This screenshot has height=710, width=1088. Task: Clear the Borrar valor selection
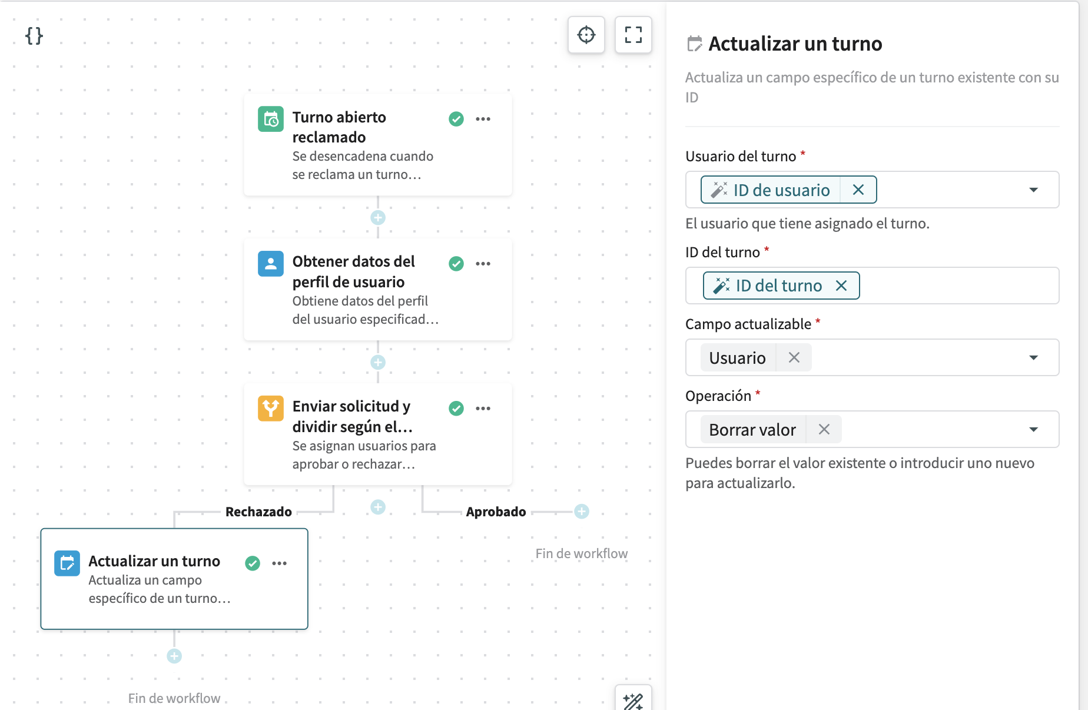point(824,430)
